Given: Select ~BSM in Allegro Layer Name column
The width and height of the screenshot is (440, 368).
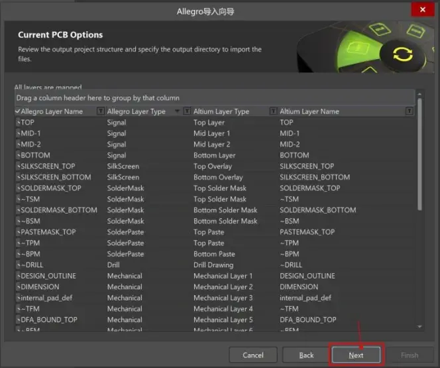Looking at the screenshot, I should tap(30, 221).
